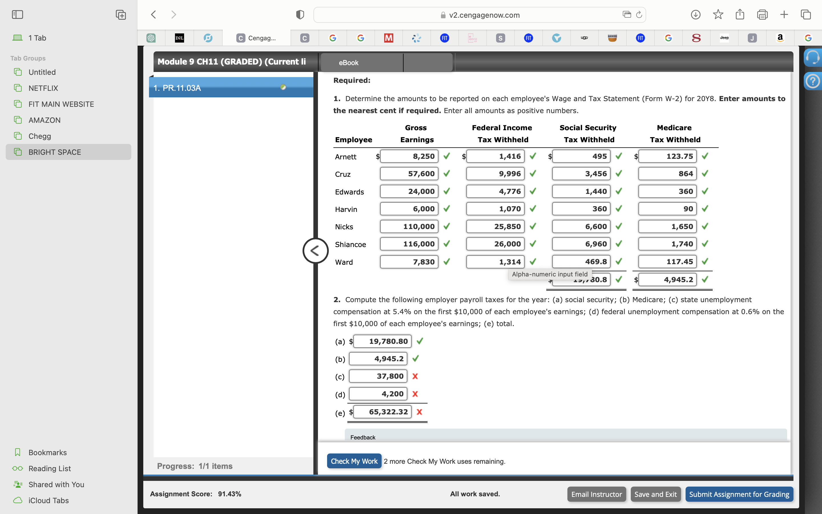Open a new tab with the plus icon

point(784,15)
